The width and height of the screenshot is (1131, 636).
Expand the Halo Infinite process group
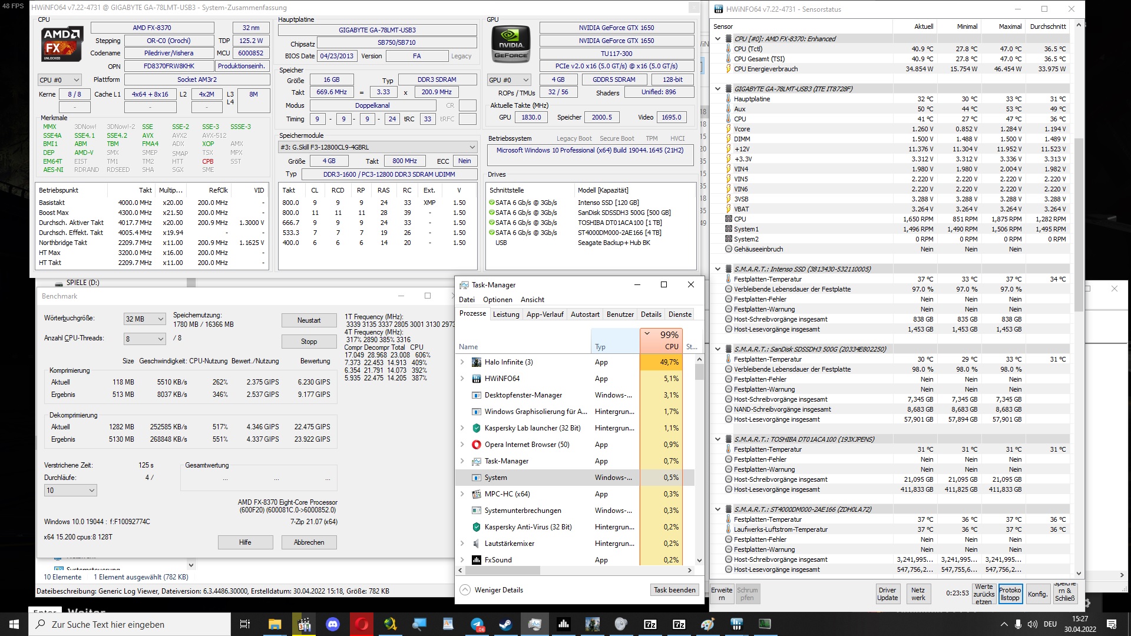pyautogui.click(x=462, y=362)
